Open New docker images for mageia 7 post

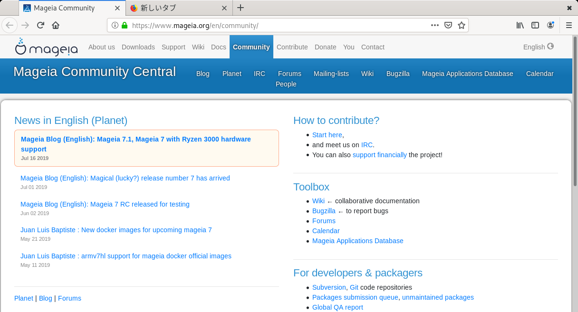tap(116, 230)
